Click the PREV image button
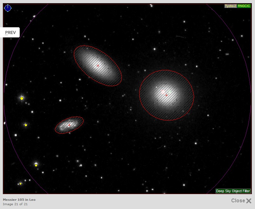Viewport: 255px width, 209px height. [10, 32]
